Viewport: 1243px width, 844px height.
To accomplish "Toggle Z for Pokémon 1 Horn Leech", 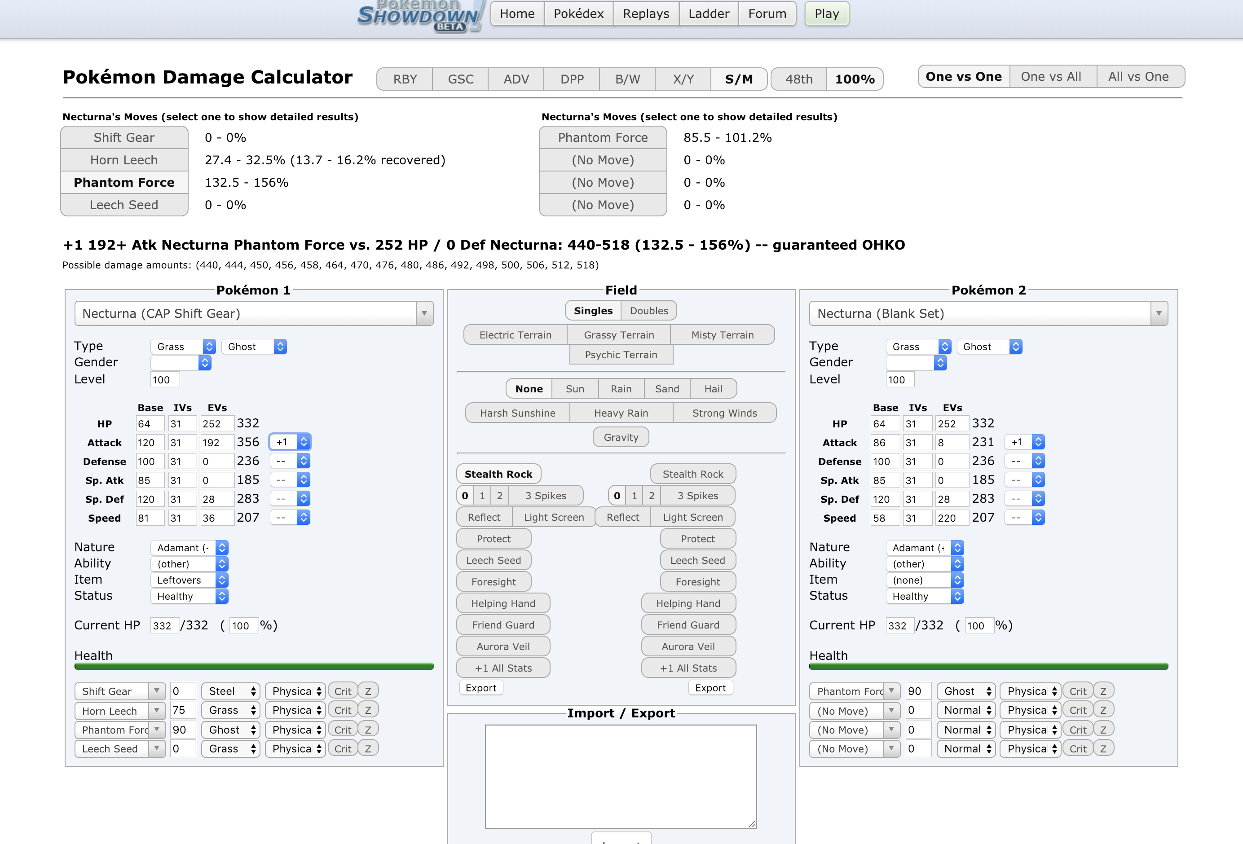I will [368, 710].
